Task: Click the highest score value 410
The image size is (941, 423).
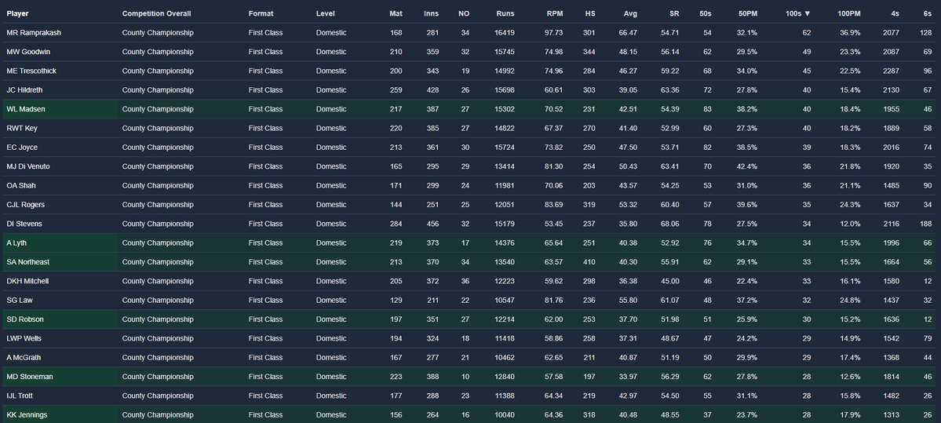Action: point(589,262)
